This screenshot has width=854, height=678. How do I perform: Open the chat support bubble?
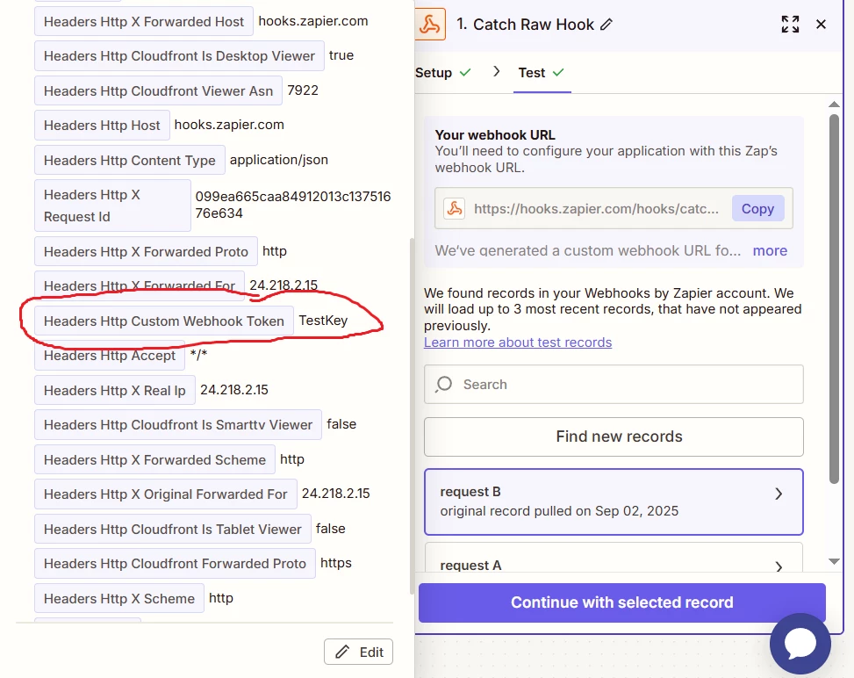800,643
